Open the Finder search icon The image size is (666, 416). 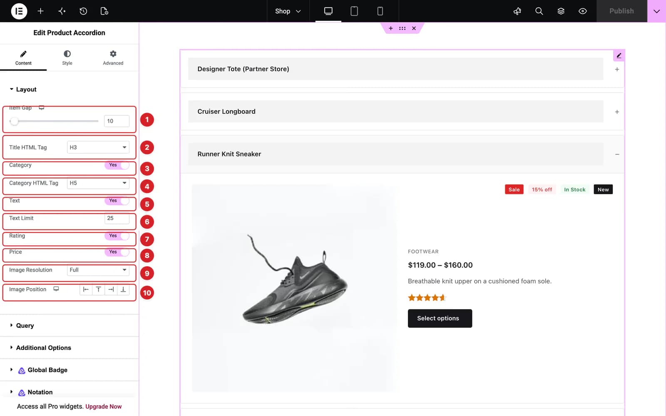click(x=539, y=11)
